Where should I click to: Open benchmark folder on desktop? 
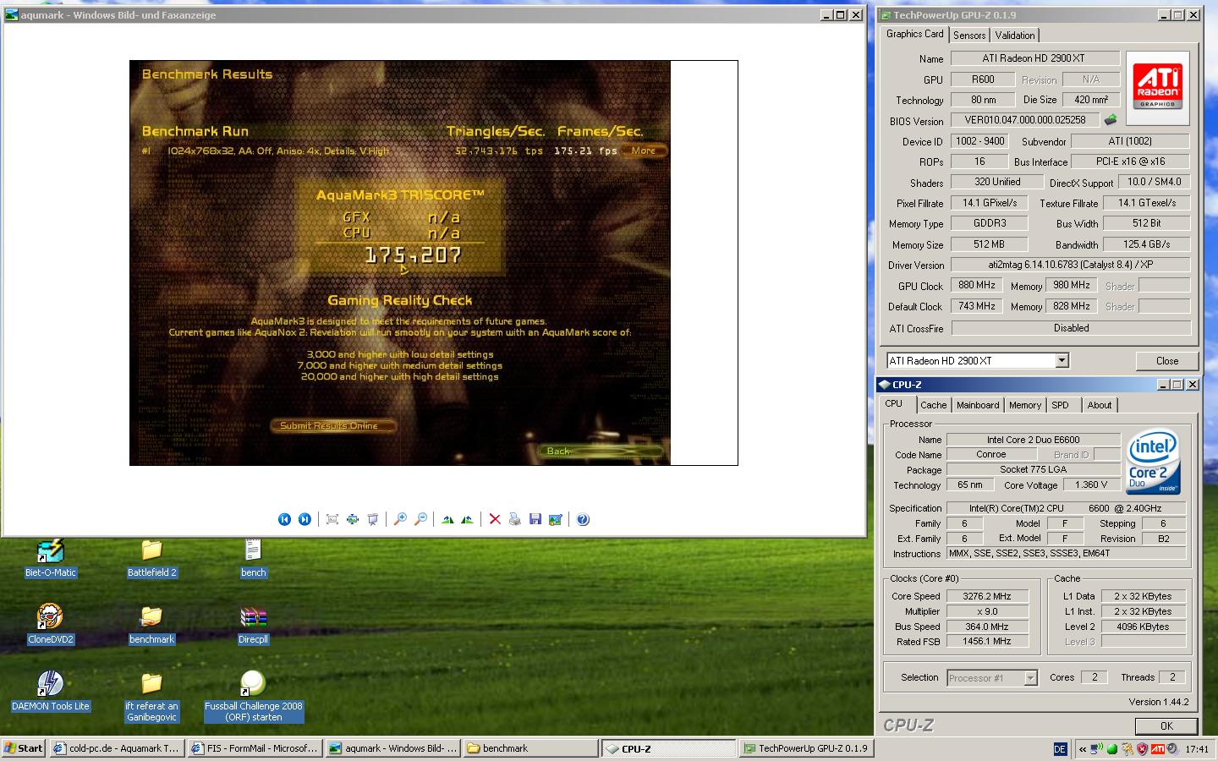tap(152, 625)
